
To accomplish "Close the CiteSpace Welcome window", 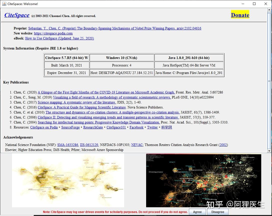I will tap(265, 4).
